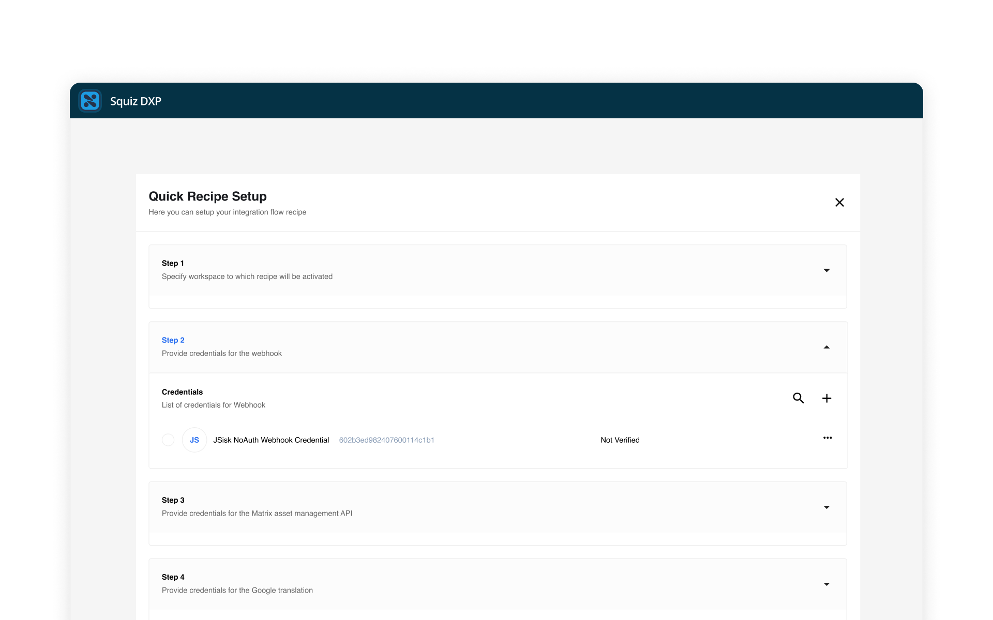Open more options for JSisk credential
The height and width of the screenshot is (620, 993).
tap(827, 438)
